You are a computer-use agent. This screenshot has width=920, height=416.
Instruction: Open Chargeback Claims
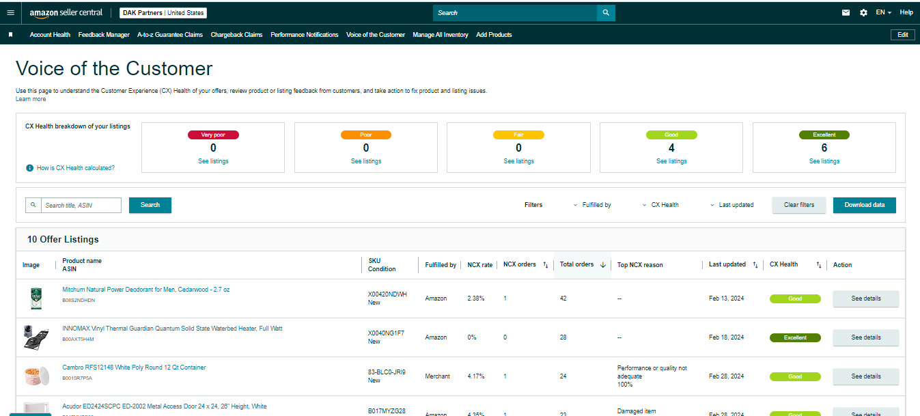[236, 35]
